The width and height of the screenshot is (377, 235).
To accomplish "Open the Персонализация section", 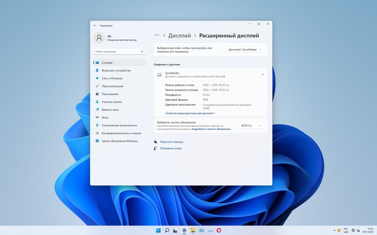I will pyautogui.click(x=120, y=86).
